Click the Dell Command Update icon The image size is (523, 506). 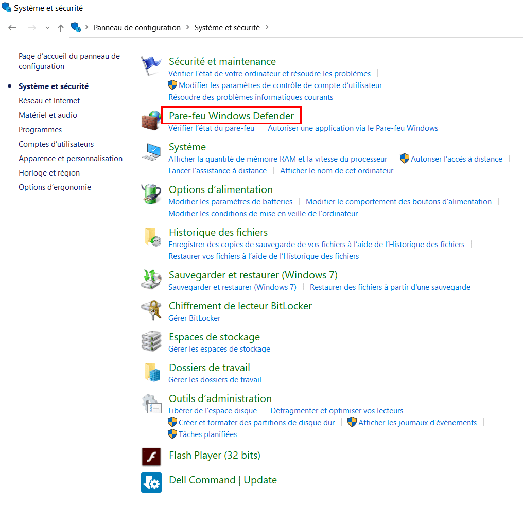click(151, 482)
